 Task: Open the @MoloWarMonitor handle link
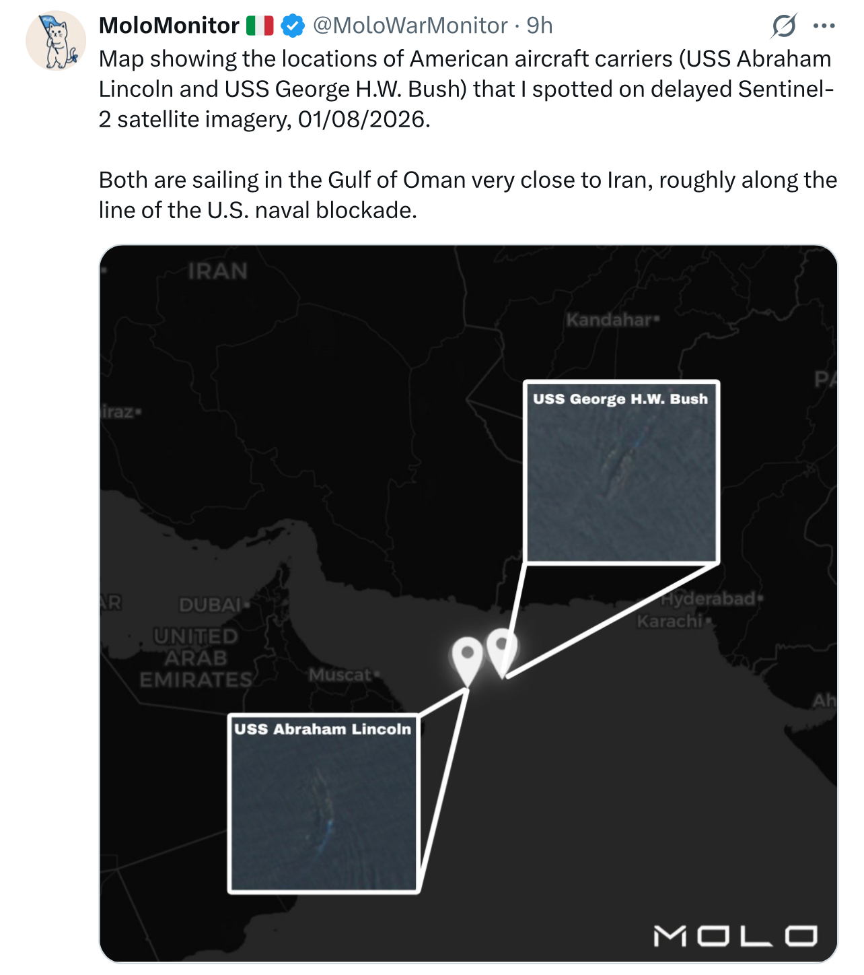point(410,26)
